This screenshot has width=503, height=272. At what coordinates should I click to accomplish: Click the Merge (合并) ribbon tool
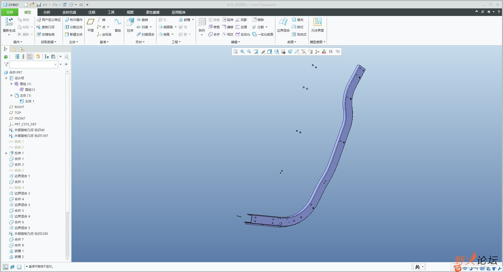pos(214,34)
